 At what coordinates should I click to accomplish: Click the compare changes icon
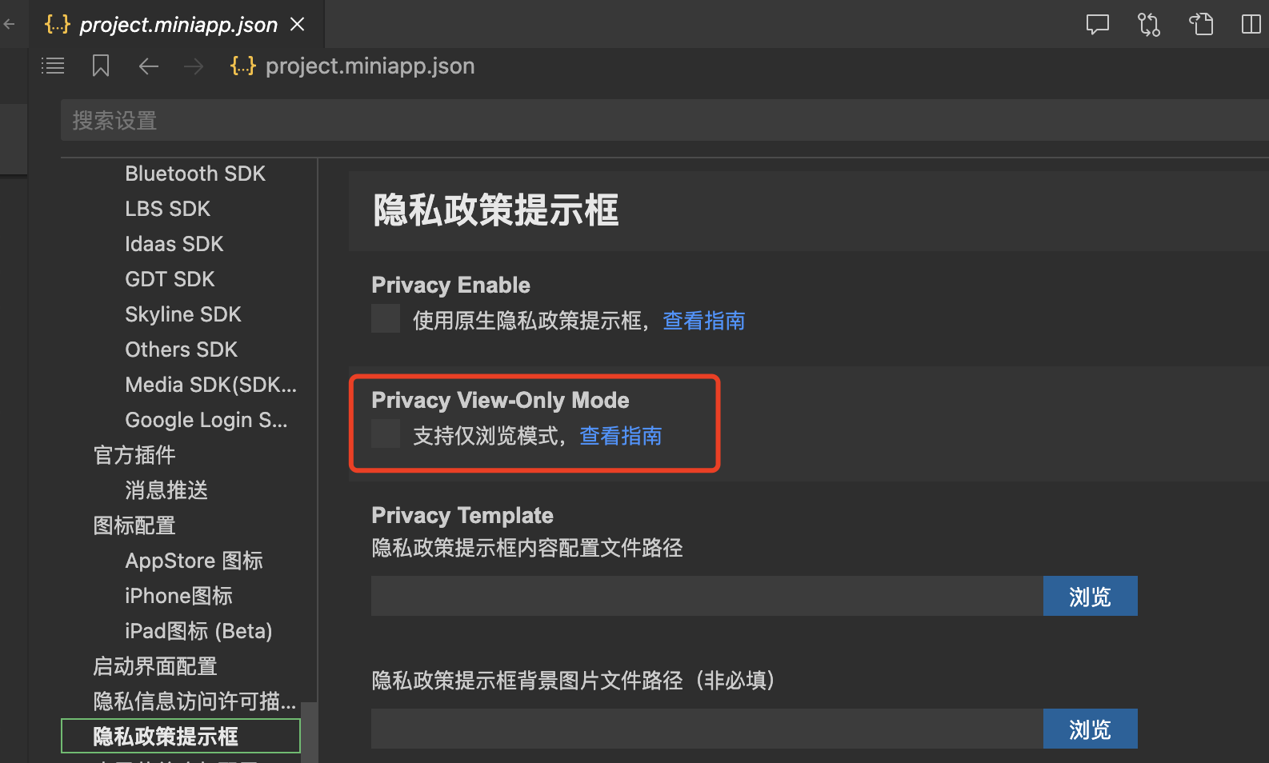[x=1148, y=25]
